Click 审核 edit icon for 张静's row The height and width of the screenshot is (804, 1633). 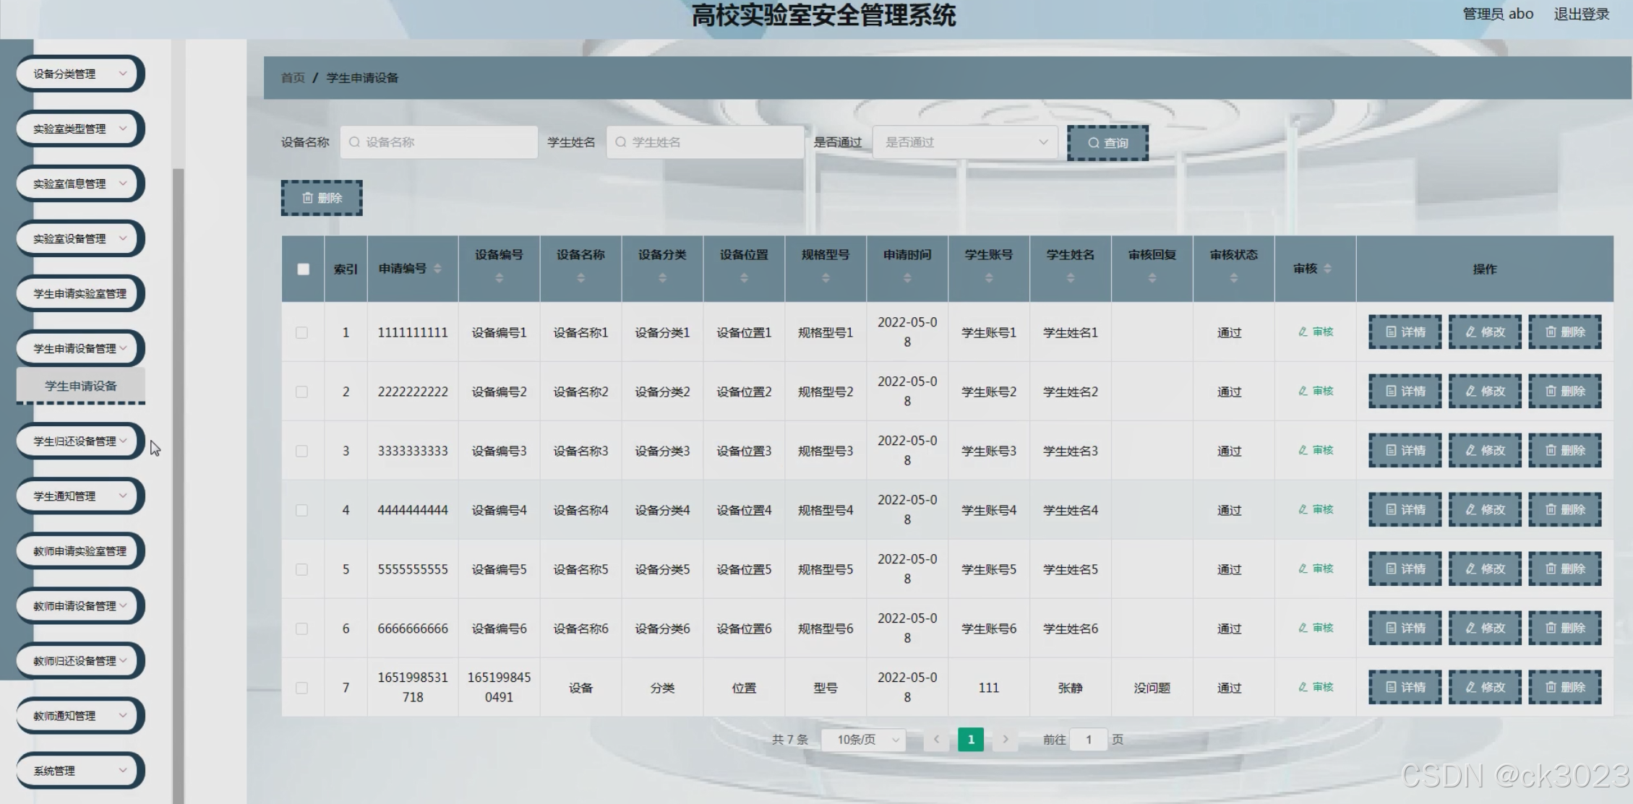pos(1303,688)
